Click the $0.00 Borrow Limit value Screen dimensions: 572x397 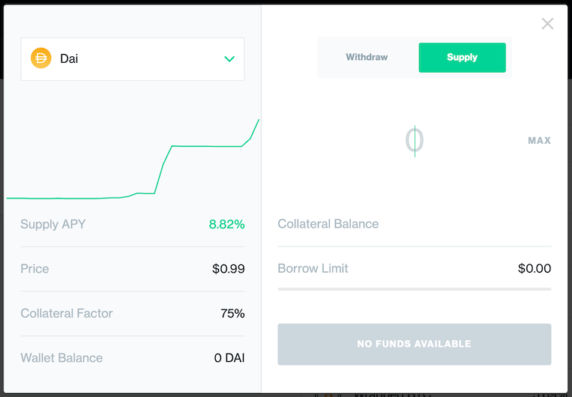[x=535, y=268]
